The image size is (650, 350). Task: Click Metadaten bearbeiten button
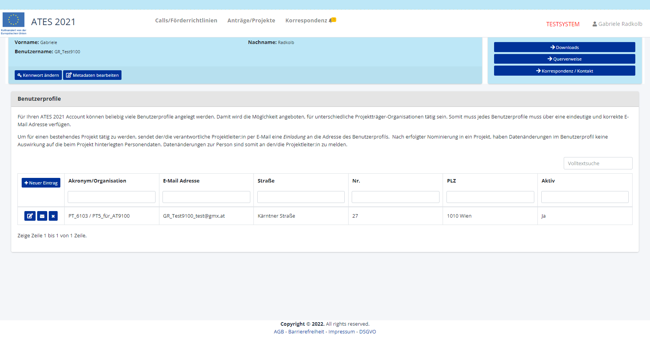[x=92, y=75]
